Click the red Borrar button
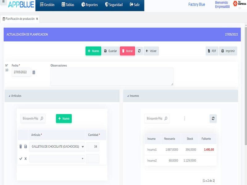The height and width of the screenshot is (185, 247). (x=127, y=51)
